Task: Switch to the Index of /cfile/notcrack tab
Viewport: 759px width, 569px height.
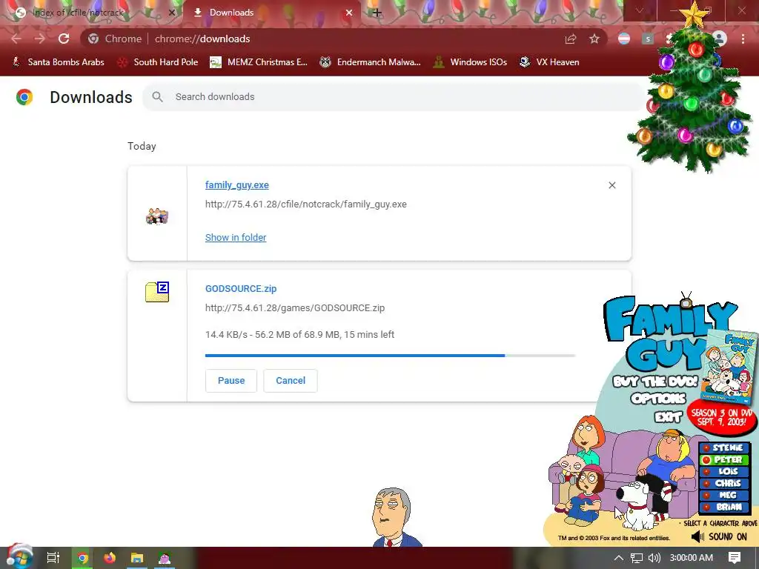Action: (x=92, y=13)
